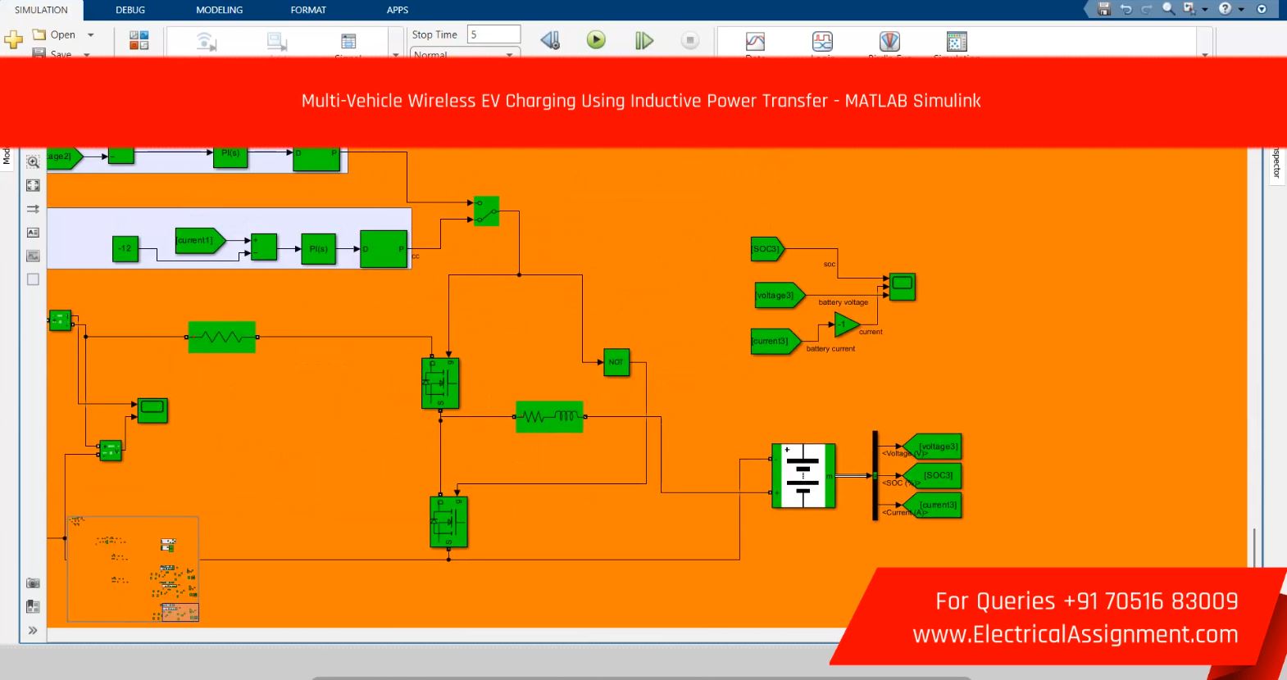Click the lower PI(s) controller block
This screenshot has width=1287, height=680.
(318, 249)
